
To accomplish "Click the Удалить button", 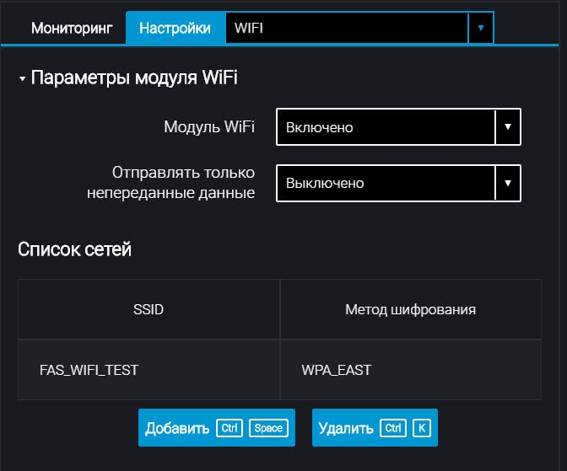I will pos(375,428).
